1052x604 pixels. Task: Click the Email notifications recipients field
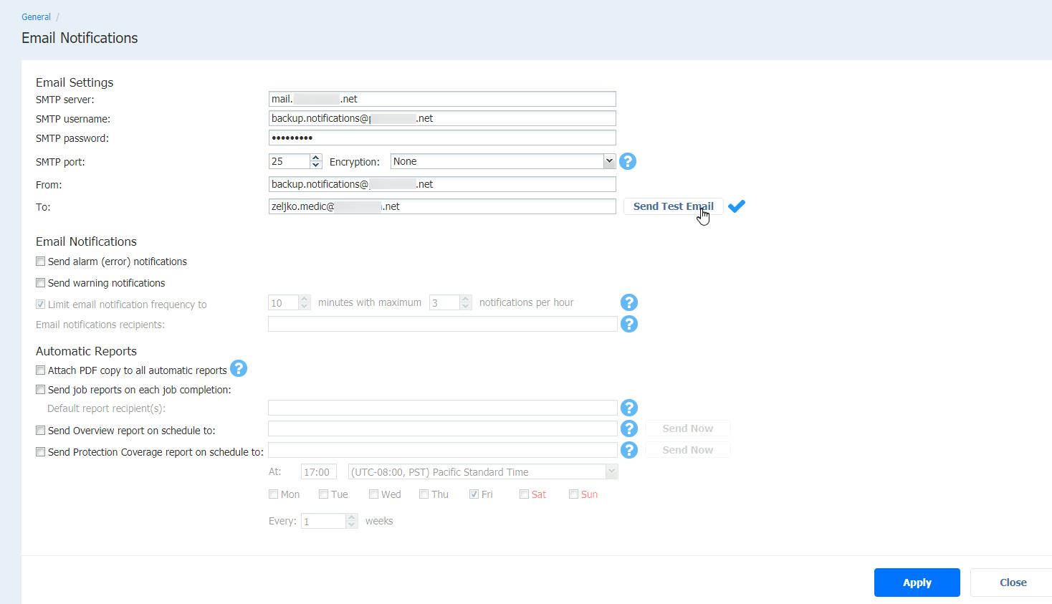coord(443,324)
